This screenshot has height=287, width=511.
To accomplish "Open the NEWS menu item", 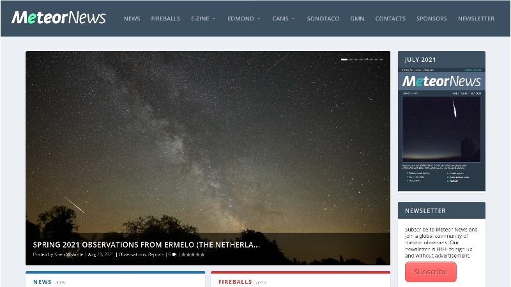I will [x=132, y=18].
